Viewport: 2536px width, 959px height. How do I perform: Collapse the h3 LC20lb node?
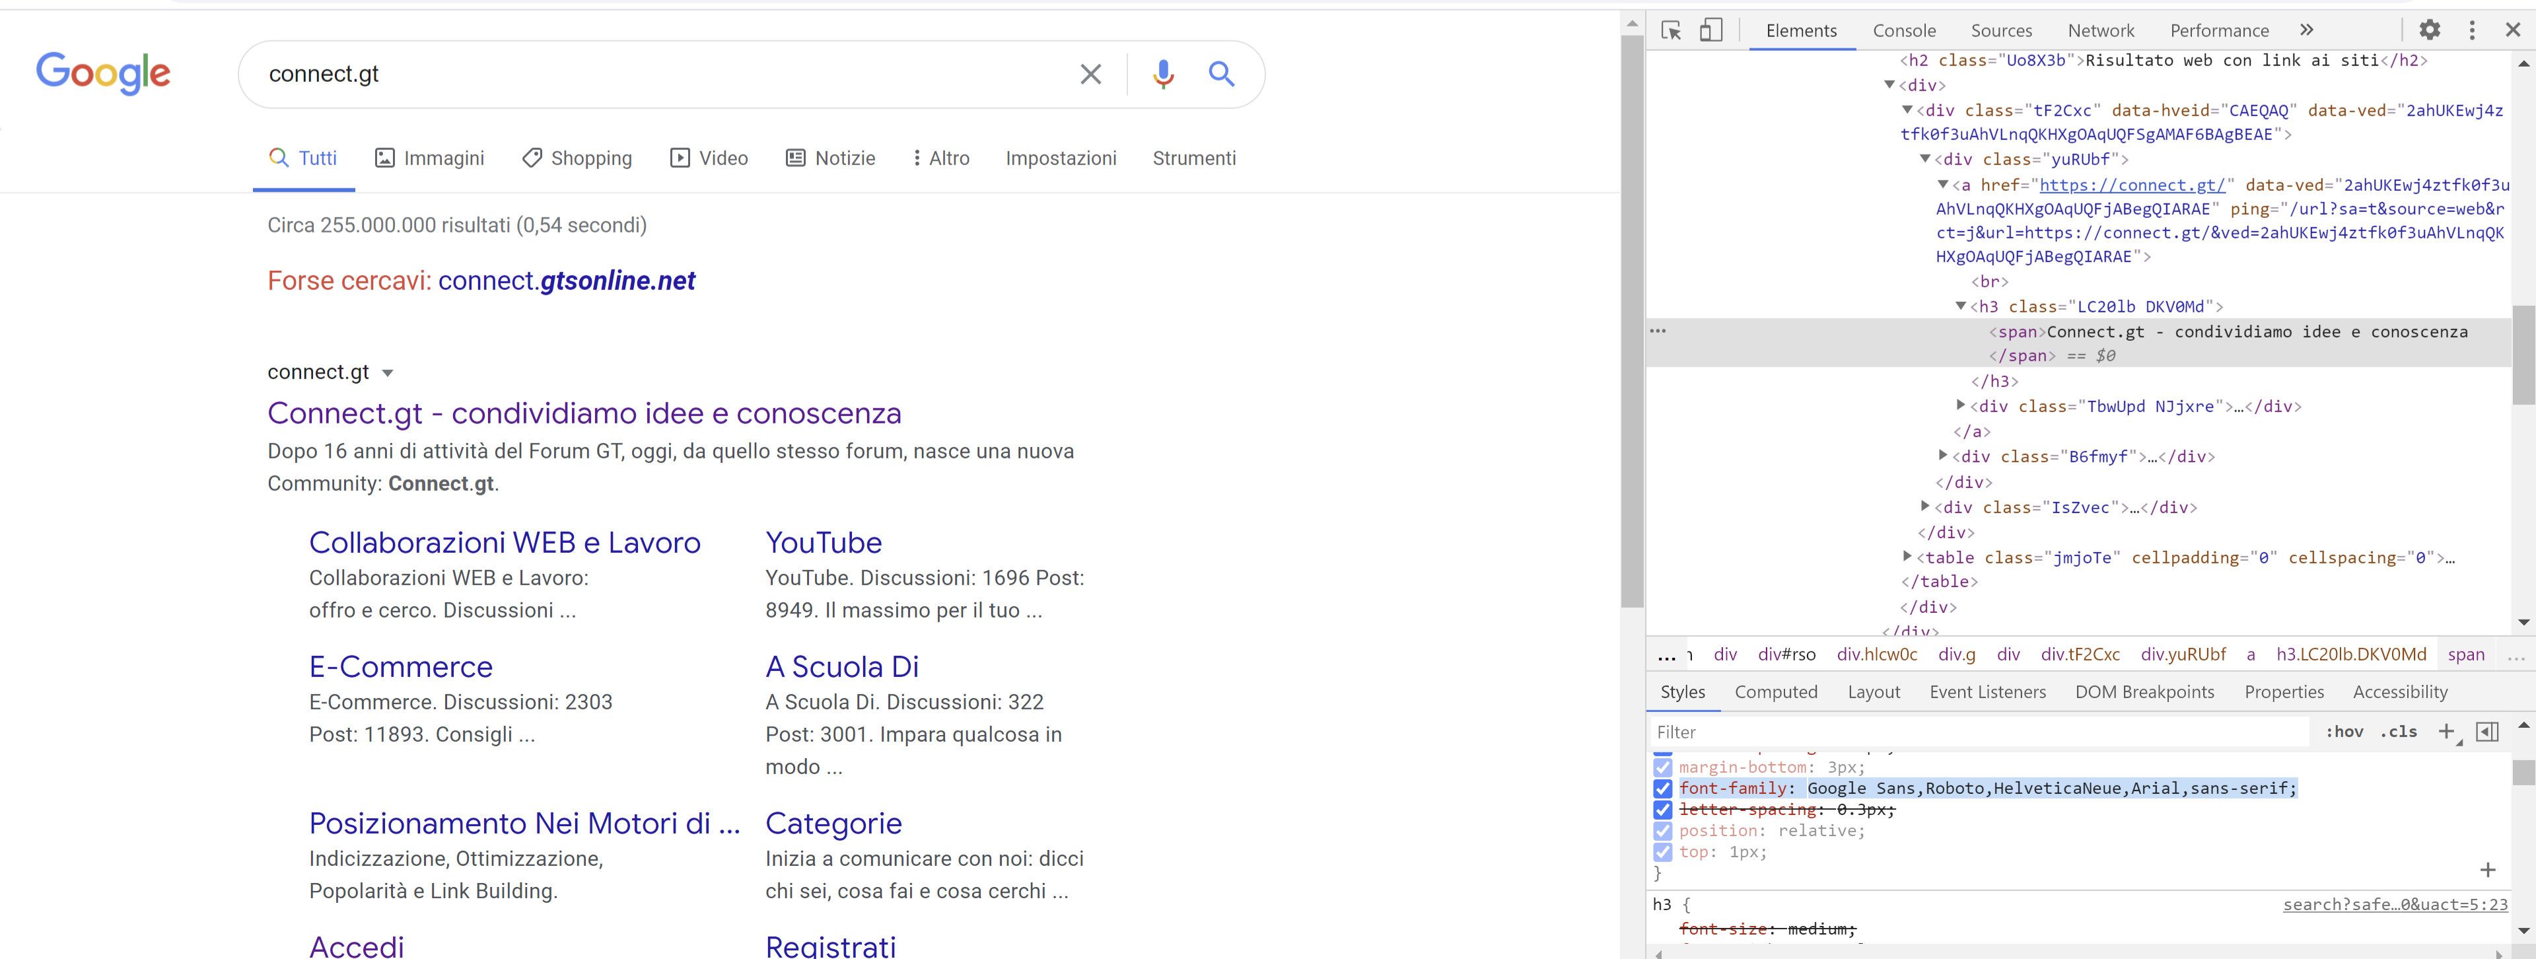pyautogui.click(x=1960, y=306)
